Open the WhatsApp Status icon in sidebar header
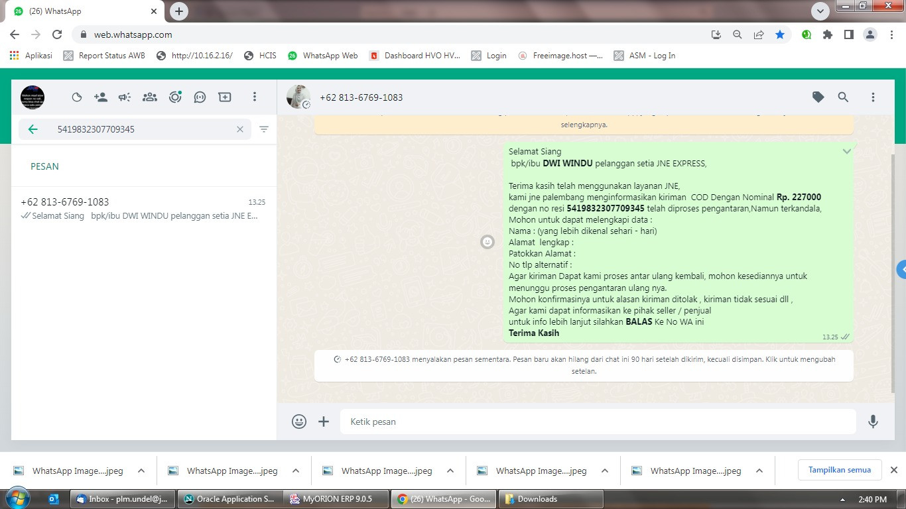This screenshot has width=906, height=509. coord(77,97)
